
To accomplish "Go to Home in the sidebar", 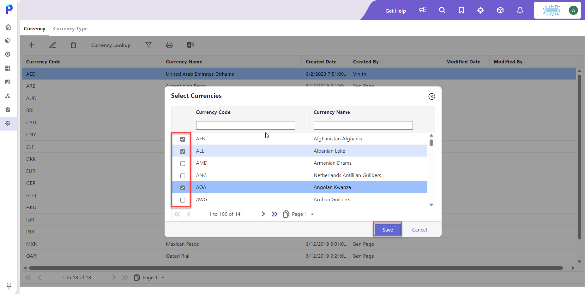I will click(x=8, y=27).
